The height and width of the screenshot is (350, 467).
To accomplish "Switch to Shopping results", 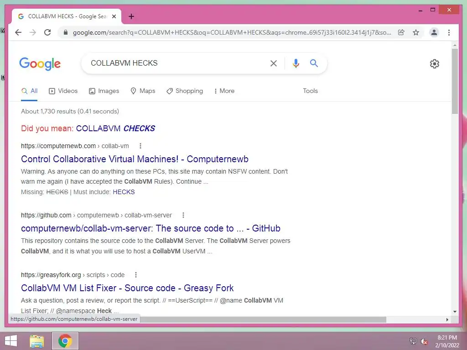I will (185, 91).
